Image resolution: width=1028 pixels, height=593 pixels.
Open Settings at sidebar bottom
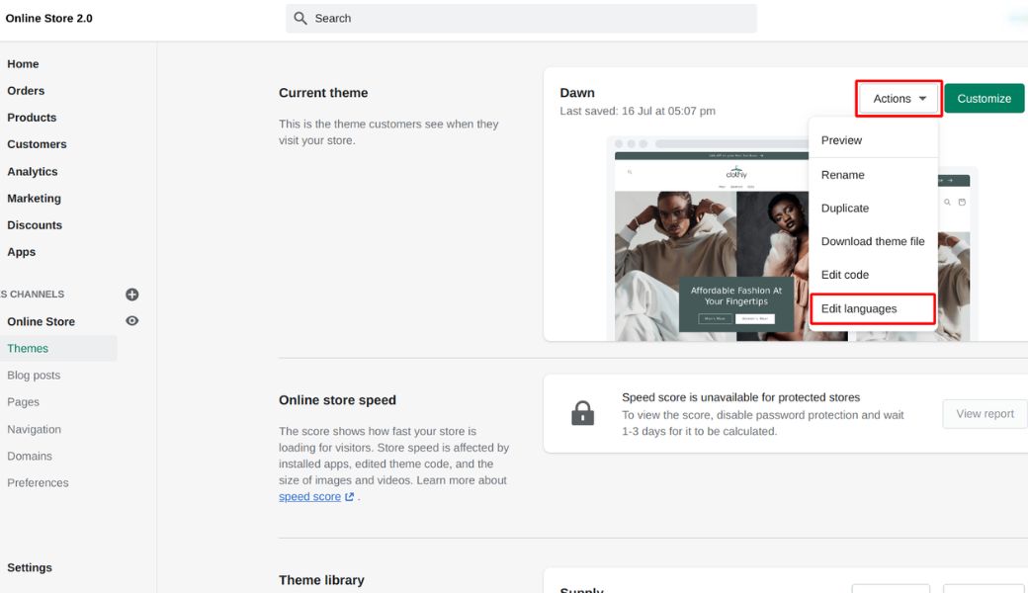(30, 568)
